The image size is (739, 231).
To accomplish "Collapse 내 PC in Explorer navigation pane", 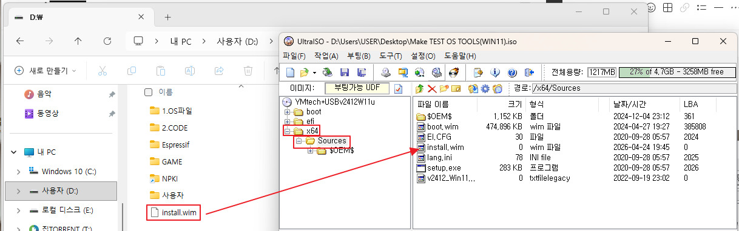I will [x=14, y=152].
